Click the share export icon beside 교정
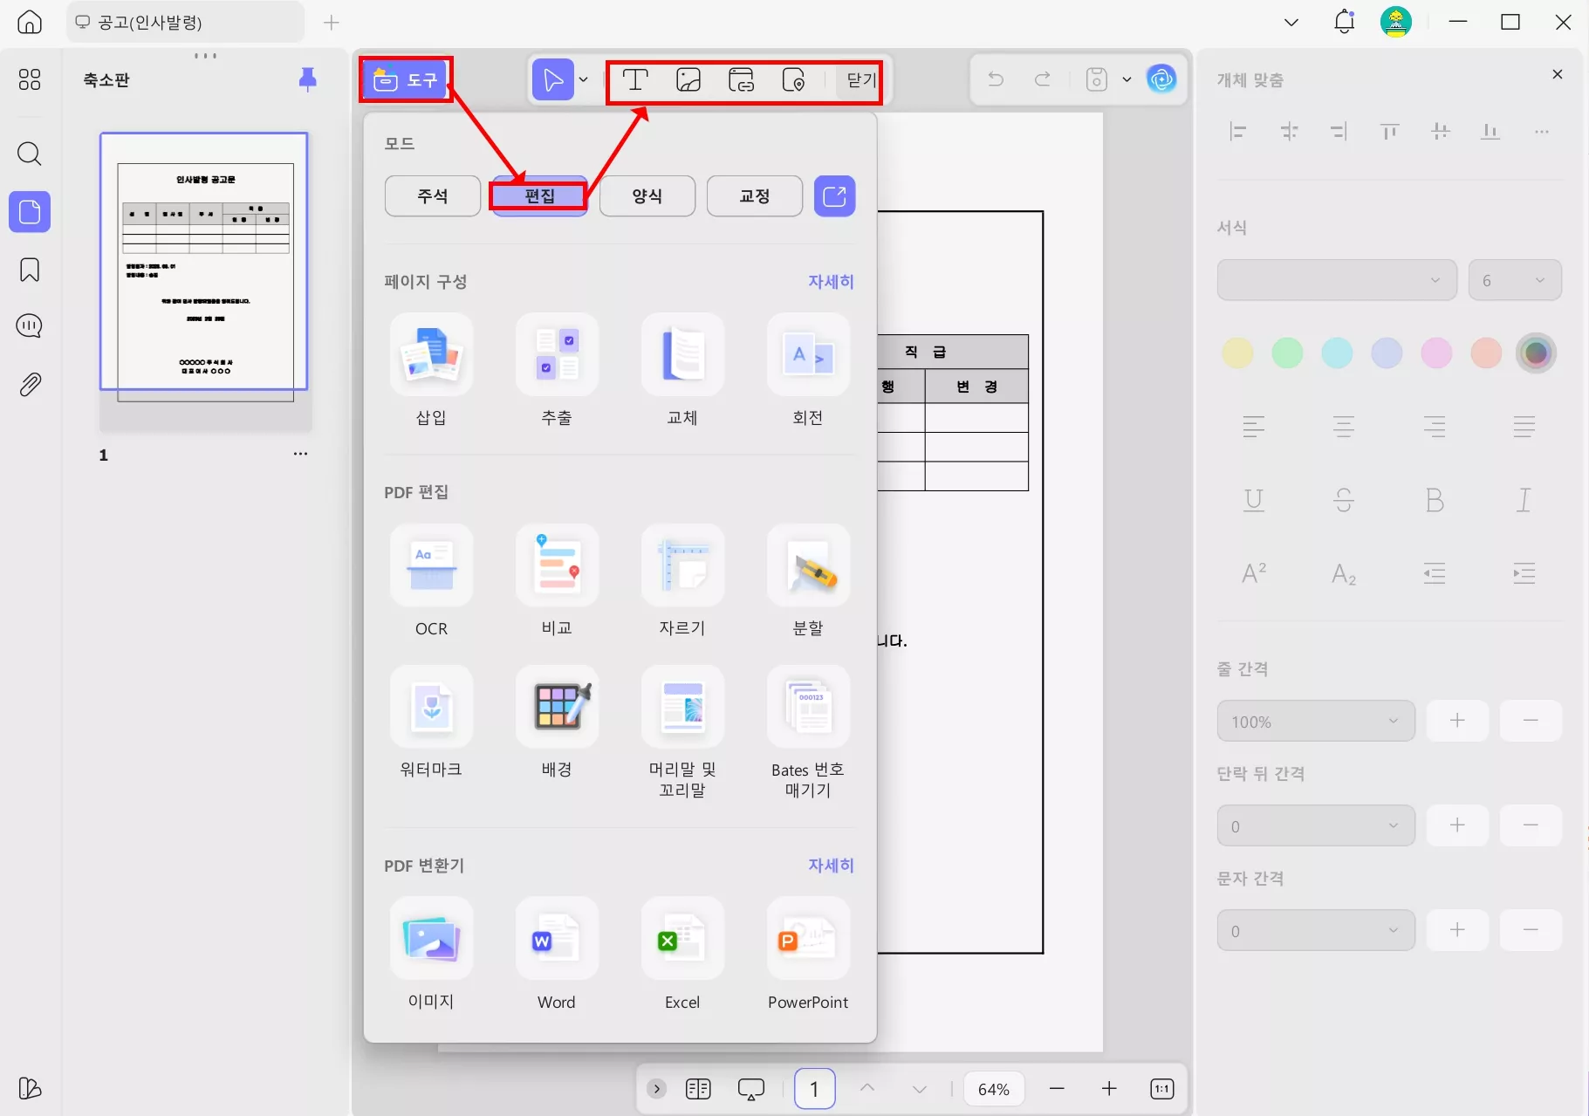1589x1116 pixels. pos(835,196)
